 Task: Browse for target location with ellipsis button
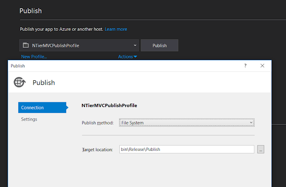point(261,150)
